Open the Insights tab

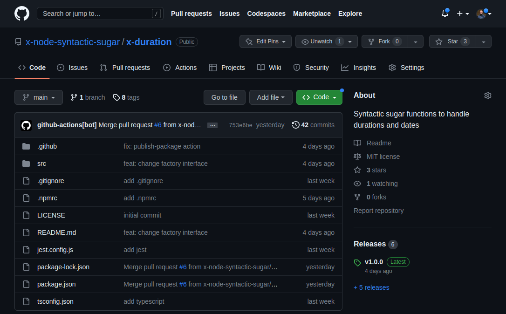[x=358, y=68]
